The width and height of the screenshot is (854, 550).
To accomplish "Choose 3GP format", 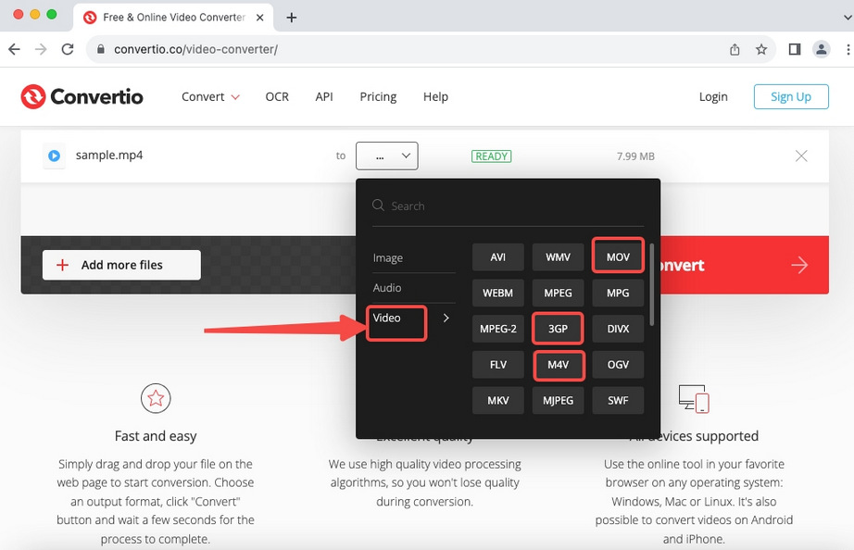I will click(558, 329).
